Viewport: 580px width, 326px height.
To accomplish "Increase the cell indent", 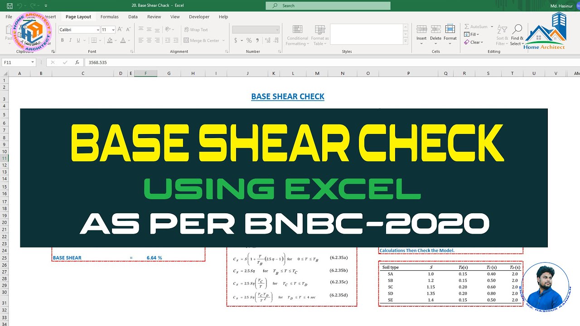I will coord(175,40).
